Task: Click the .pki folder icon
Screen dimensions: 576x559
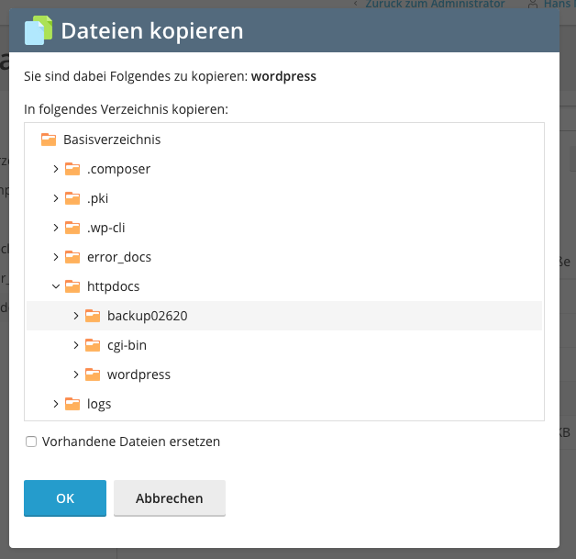Action: pos(72,198)
